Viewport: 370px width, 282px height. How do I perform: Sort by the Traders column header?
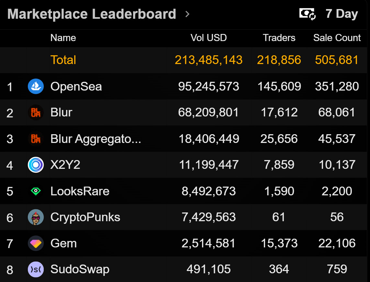(x=279, y=38)
